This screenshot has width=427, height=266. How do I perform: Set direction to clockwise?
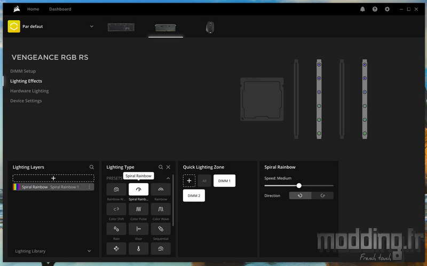(x=322, y=195)
